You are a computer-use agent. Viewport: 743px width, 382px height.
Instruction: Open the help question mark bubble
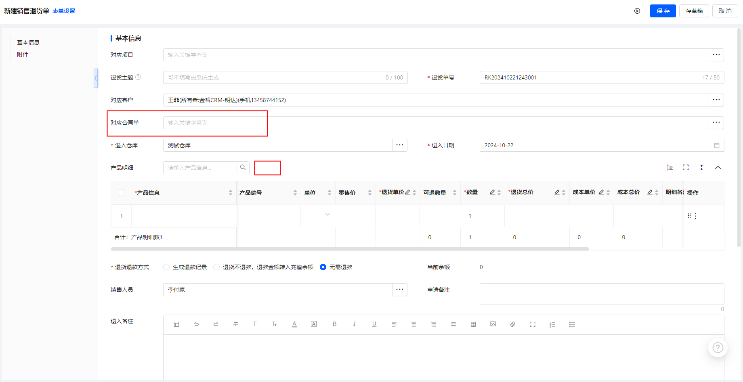(718, 347)
